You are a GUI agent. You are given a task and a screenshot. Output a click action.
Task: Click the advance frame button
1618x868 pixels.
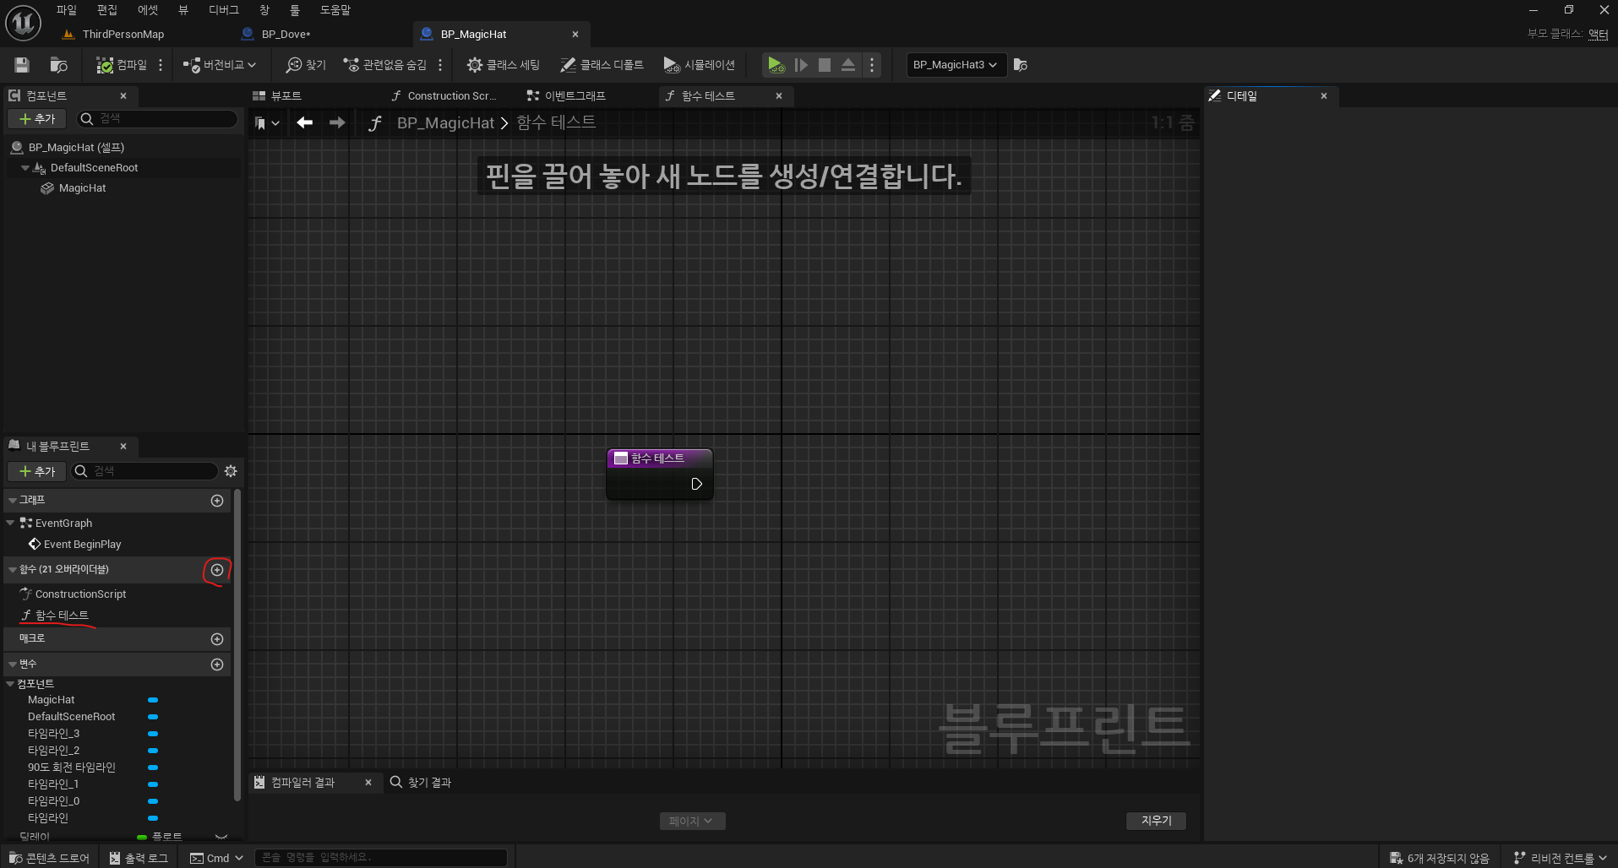pos(801,65)
